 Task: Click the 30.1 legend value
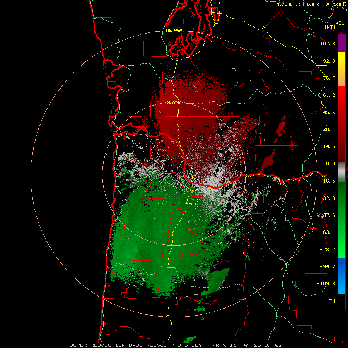click(x=329, y=130)
